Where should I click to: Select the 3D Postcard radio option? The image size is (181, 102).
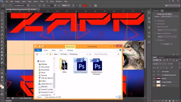tap(156, 21)
